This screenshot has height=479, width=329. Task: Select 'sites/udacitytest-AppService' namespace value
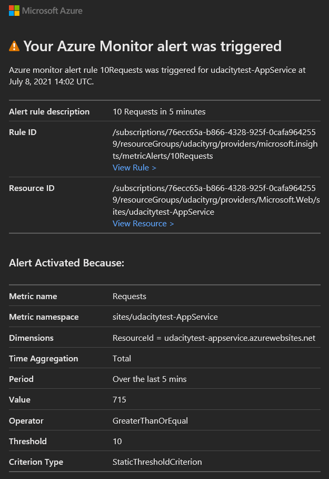tap(165, 317)
